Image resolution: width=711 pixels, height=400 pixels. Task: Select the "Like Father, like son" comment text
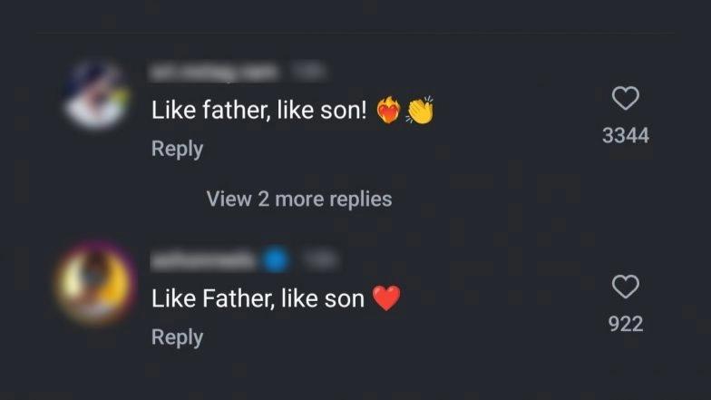pyautogui.click(x=258, y=298)
